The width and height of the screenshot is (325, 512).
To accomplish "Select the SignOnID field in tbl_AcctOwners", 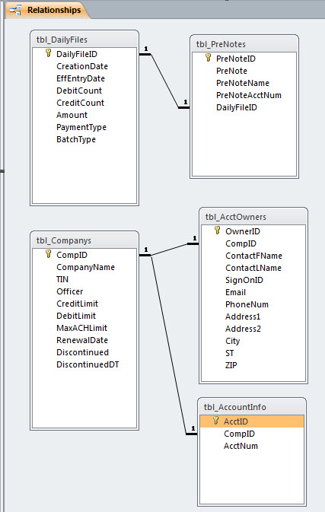I will click(244, 280).
